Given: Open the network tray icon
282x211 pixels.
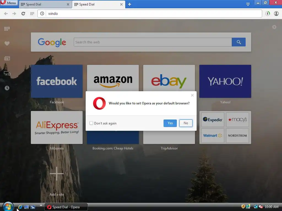Looking at the screenshot, I should point(256,207).
